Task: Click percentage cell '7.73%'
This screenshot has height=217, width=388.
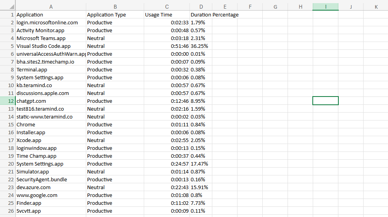Action: tap(201, 203)
